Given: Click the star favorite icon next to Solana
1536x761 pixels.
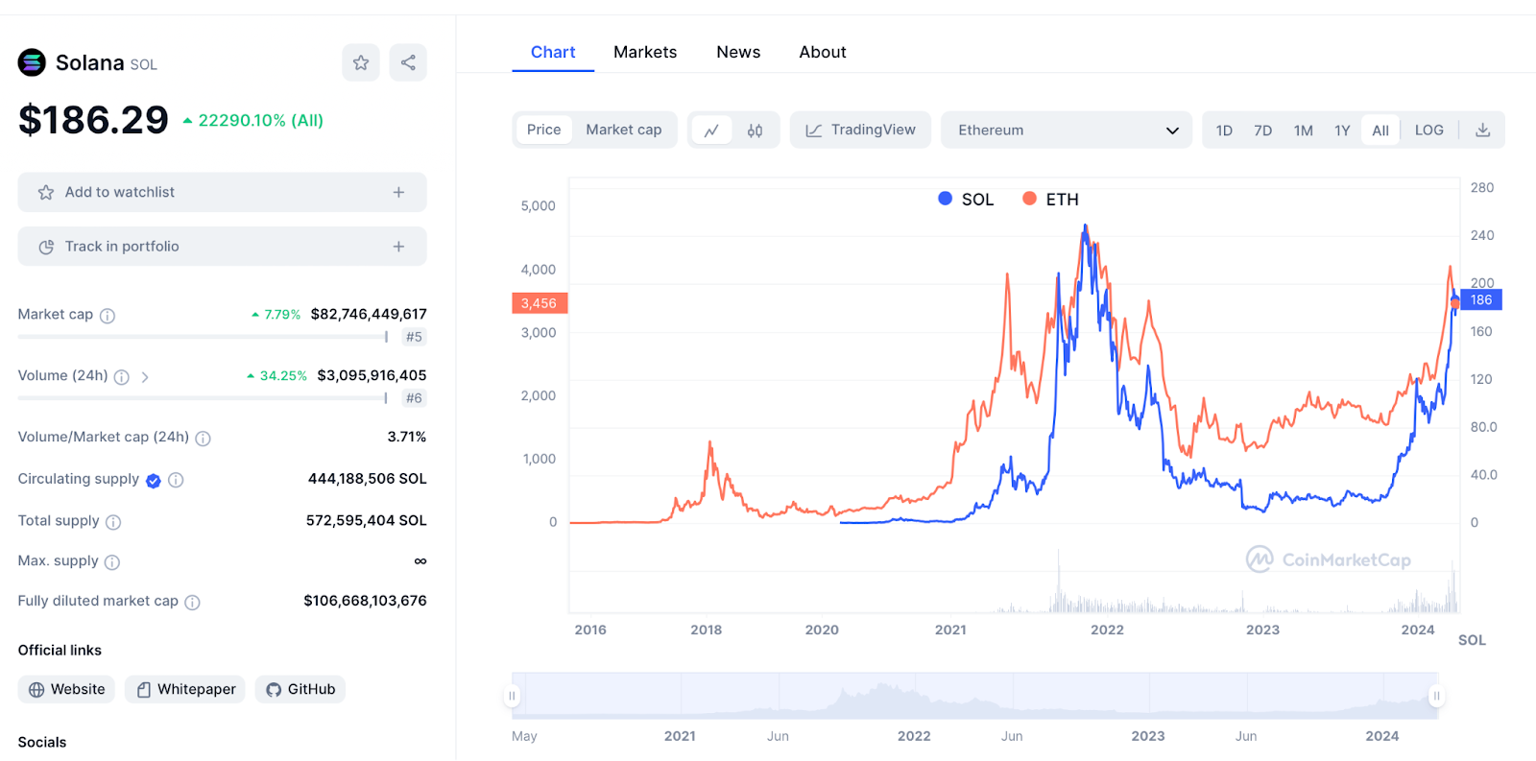Looking at the screenshot, I should [361, 62].
